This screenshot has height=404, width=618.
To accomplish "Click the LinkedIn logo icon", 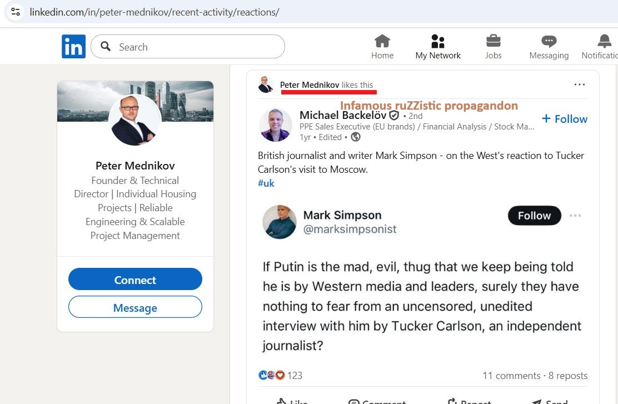I will pyautogui.click(x=73, y=47).
